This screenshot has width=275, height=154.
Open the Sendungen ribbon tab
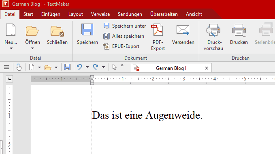130,14
